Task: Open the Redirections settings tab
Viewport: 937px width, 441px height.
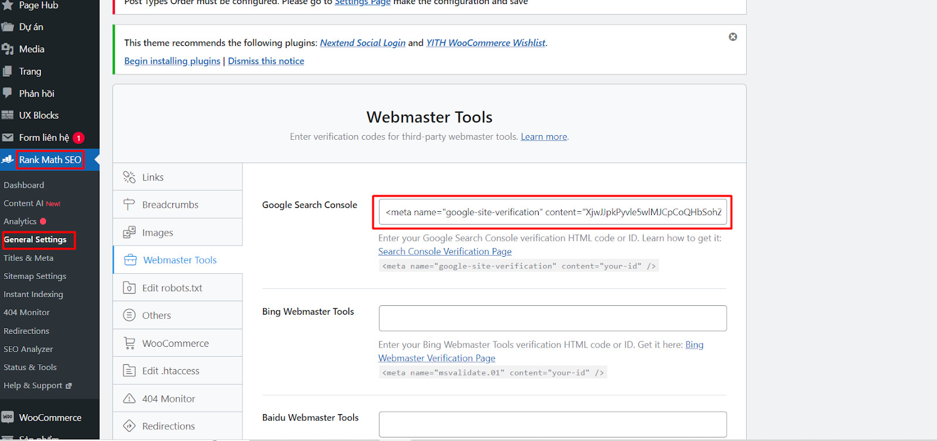Action: (x=168, y=426)
